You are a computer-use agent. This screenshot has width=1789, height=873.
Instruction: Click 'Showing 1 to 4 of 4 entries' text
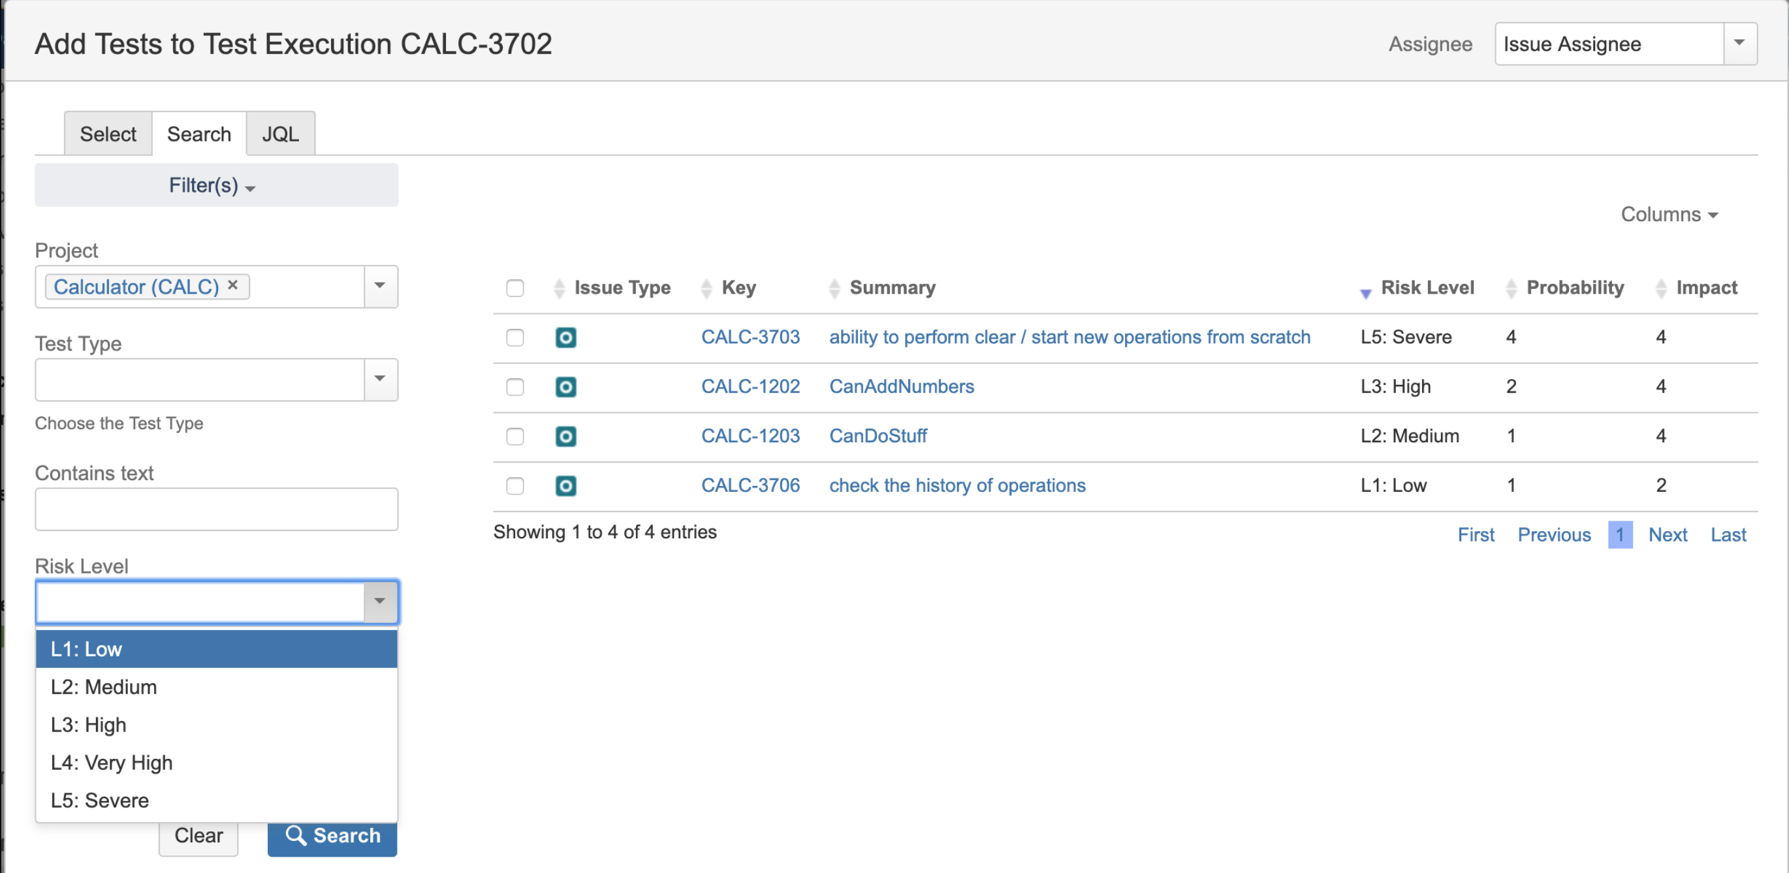604,532
